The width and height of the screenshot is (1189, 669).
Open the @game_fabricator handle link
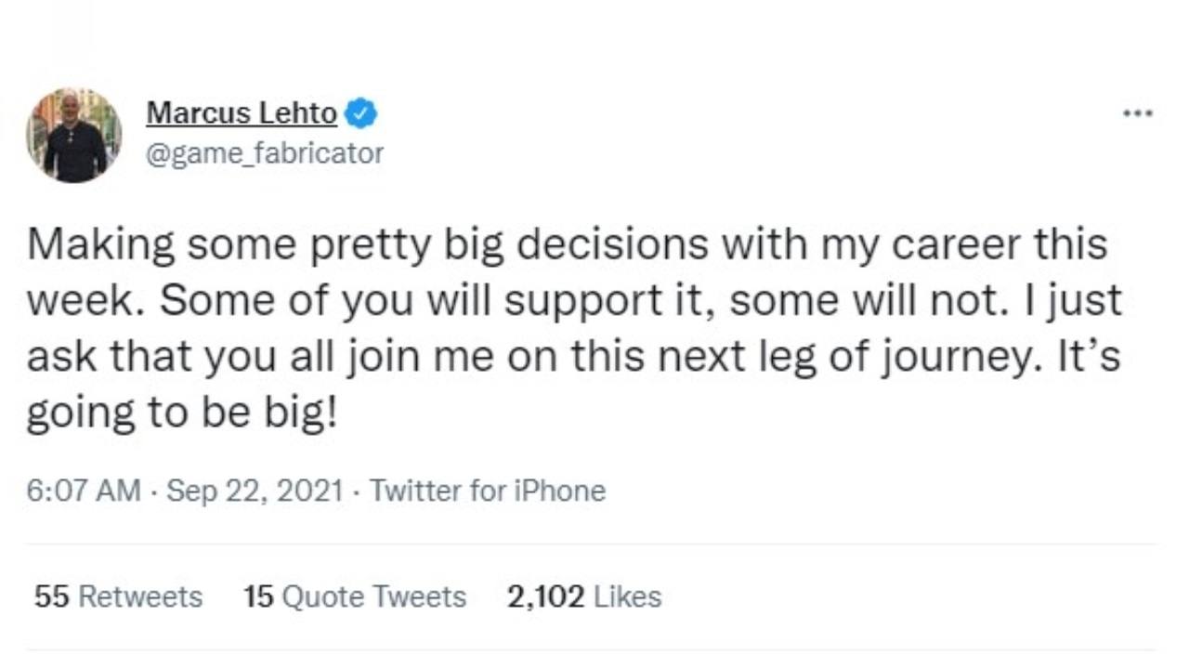click(x=265, y=152)
